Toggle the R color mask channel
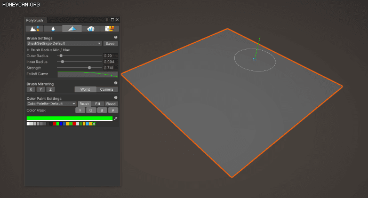The image size is (368, 198). pyautogui.click(x=80, y=110)
